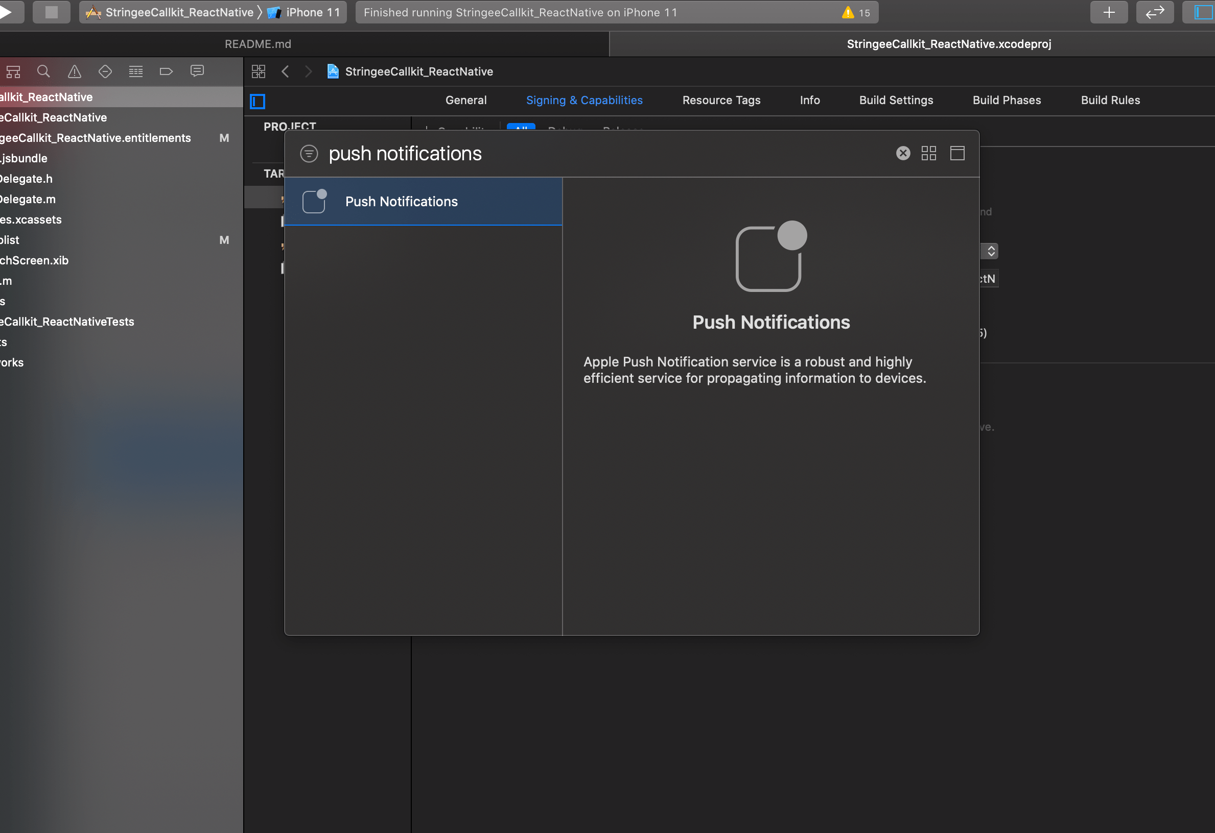Toggle the navigator panel button
Screen dimensions: 1215x833
[1201, 12]
